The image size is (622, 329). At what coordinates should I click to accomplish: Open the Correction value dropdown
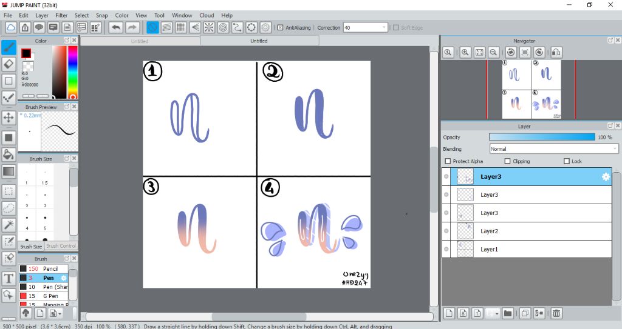point(384,28)
